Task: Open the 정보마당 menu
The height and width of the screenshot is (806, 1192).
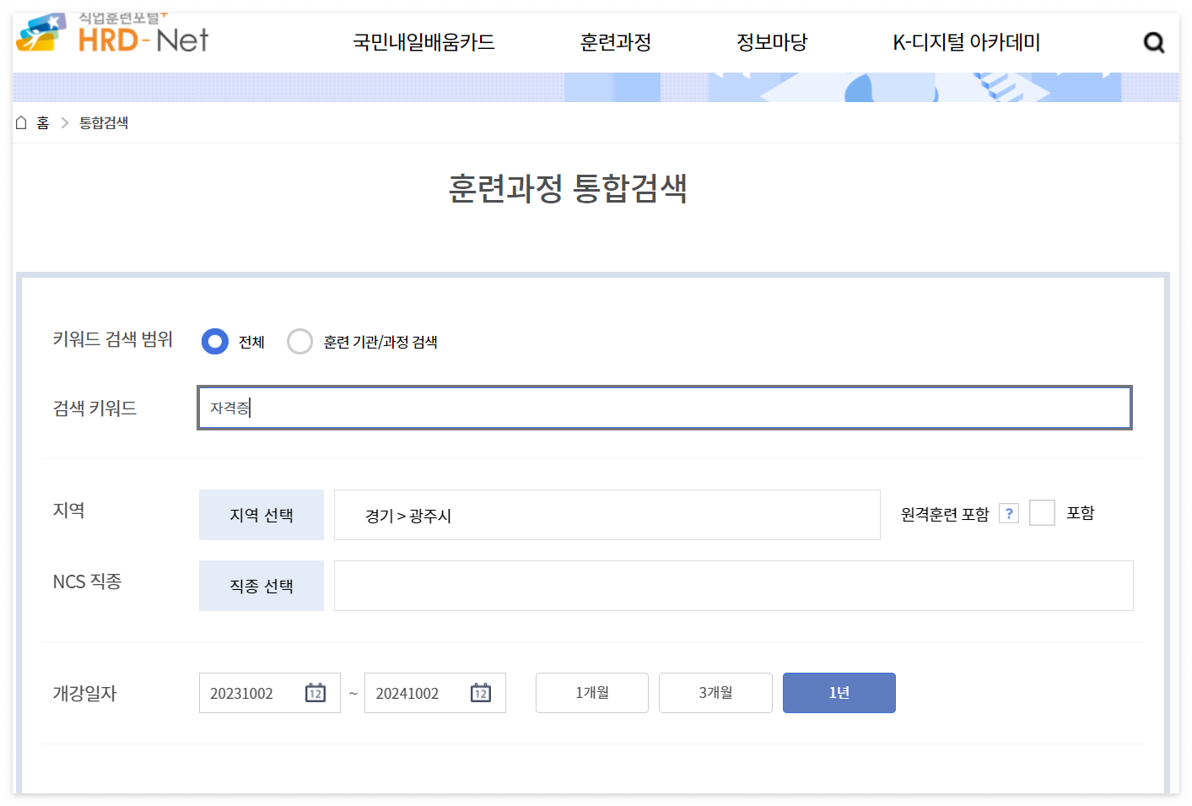Action: [x=770, y=42]
